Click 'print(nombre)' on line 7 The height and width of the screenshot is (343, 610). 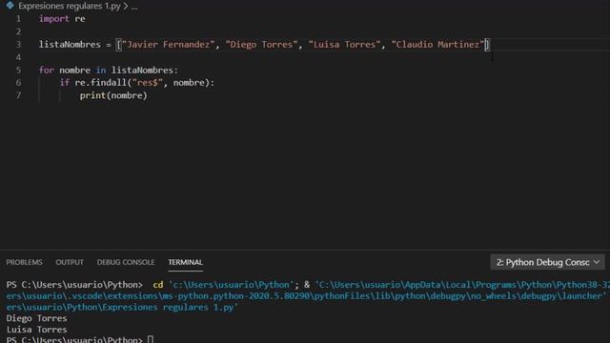113,95
